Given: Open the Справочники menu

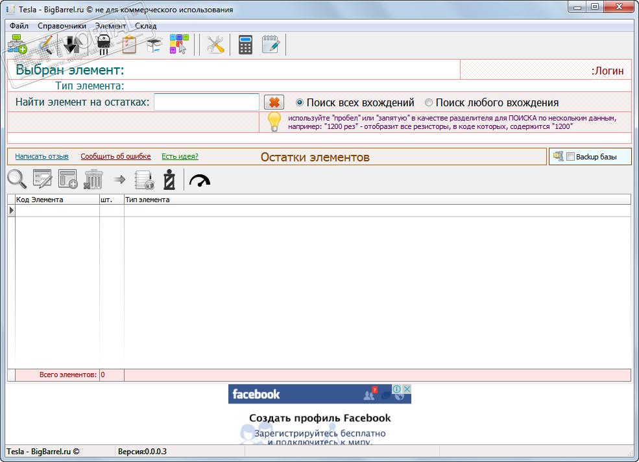Looking at the screenshot, I should (x=62, y=26).
